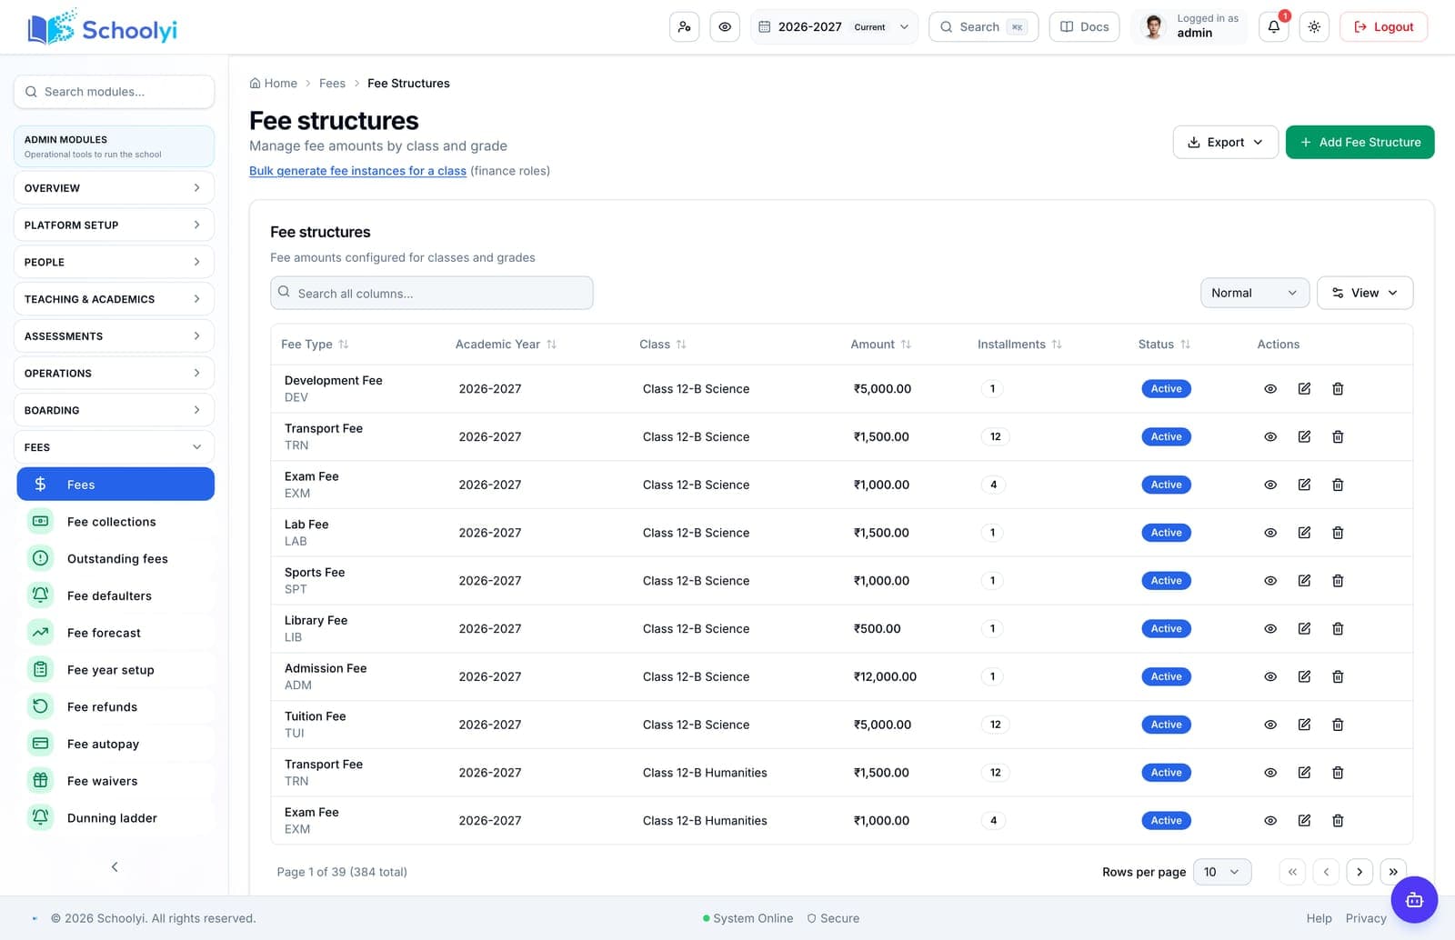The height and width of the screenshot is (940, 1455).
Task: Click the Search modules field
Action: 114,92
